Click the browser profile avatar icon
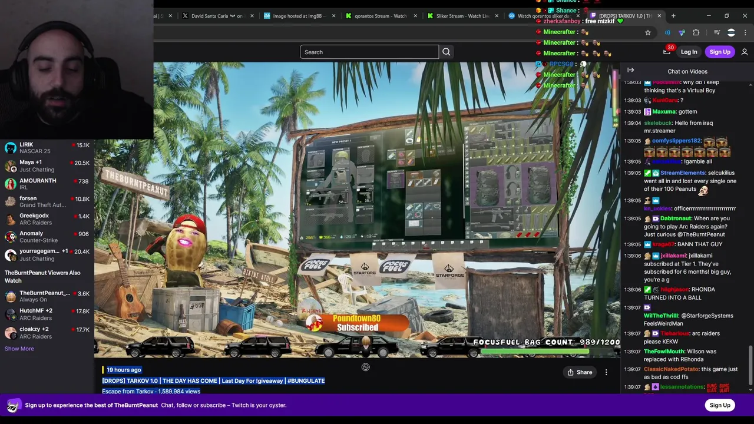This screenshot has width=754, height=424. [x=731, y=32]
